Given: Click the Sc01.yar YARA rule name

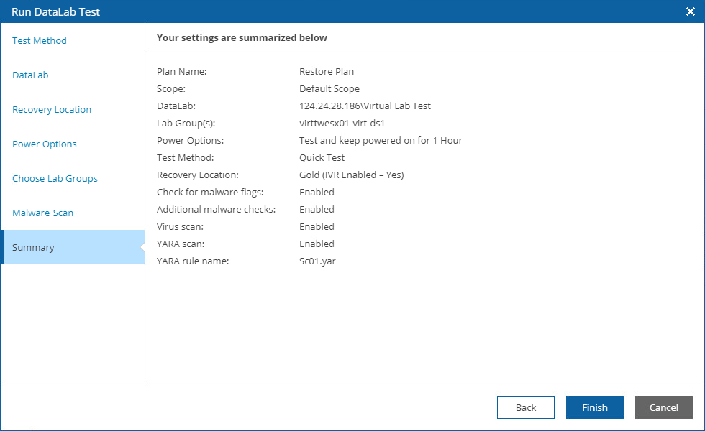Looking at the screenshot, I should 317,261.
